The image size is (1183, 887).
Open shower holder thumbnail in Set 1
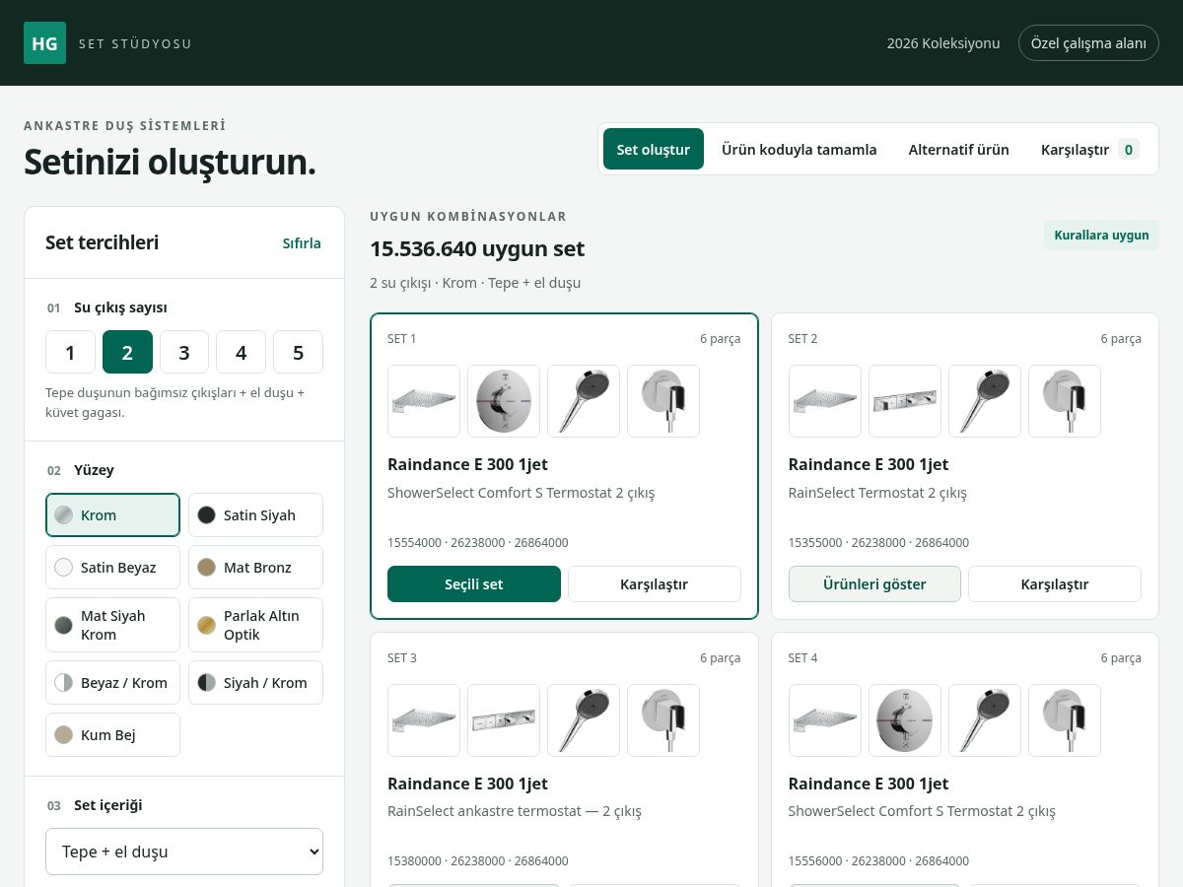coord(663,401)
